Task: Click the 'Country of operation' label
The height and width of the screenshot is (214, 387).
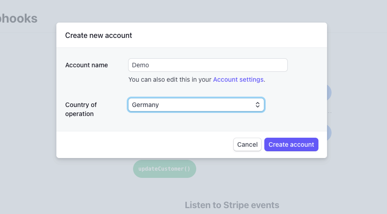Action: click(x=81, y=109)
